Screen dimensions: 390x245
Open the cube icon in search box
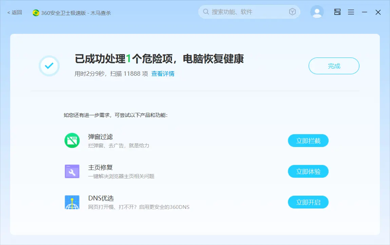click(292, 11)
